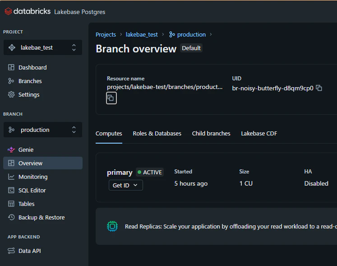The image size is (337, 266).
Task: Follow the Projects breadcrumb link
Action: coord(106,34)
